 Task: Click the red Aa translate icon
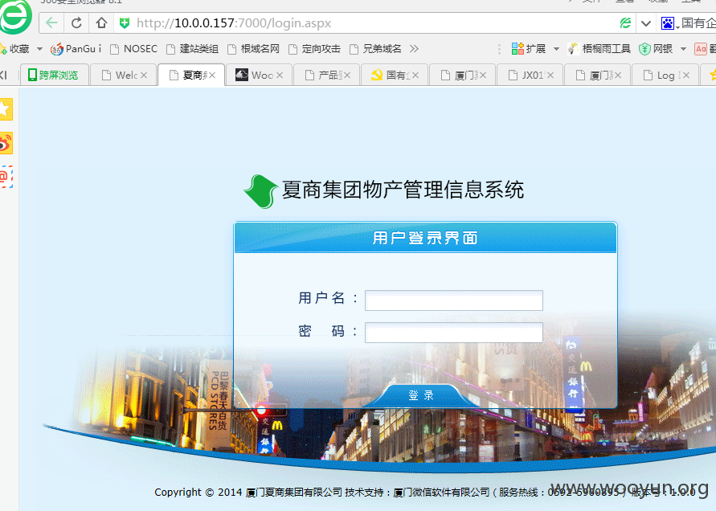click(x=701, y=49)
